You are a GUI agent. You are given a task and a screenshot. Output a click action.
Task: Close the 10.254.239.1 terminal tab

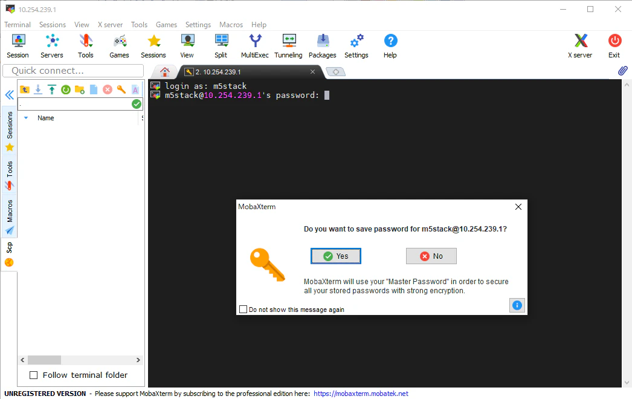click(x=312, y=72)
